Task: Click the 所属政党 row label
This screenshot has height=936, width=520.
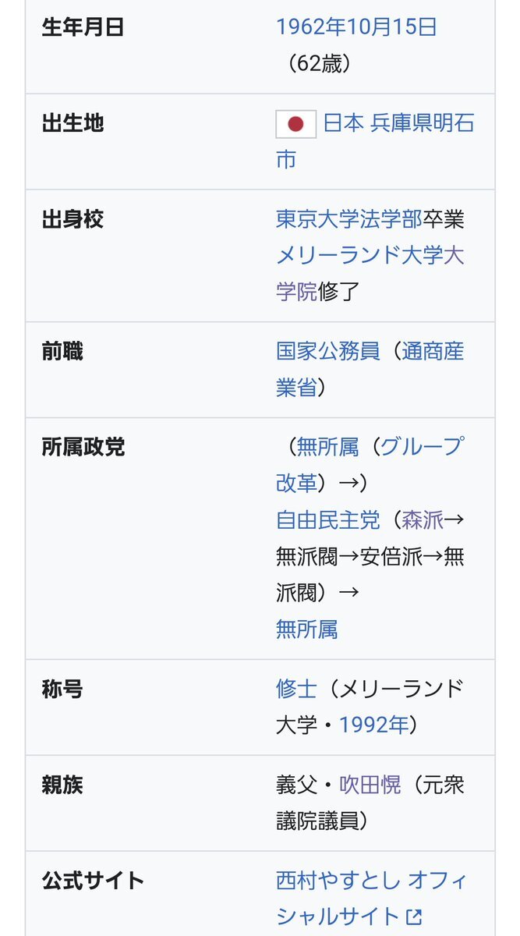Action: (x=83, y=447)
